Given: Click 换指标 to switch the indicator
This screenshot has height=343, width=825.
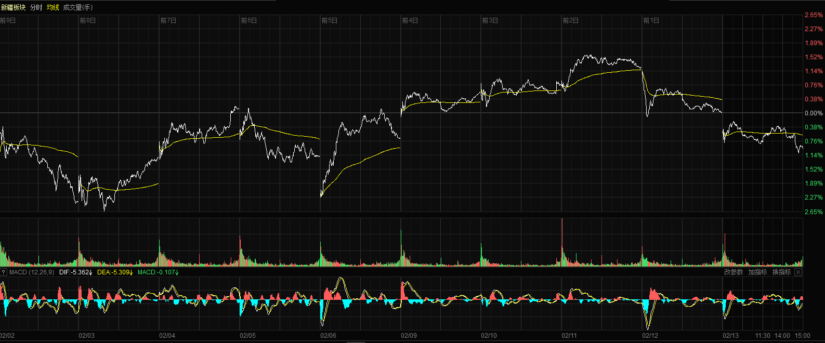Looking at the screenshot, I should coord(781,272).
